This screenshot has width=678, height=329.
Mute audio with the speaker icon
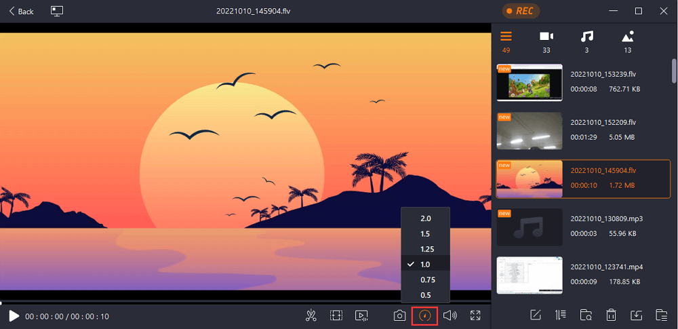coord(450,315)
